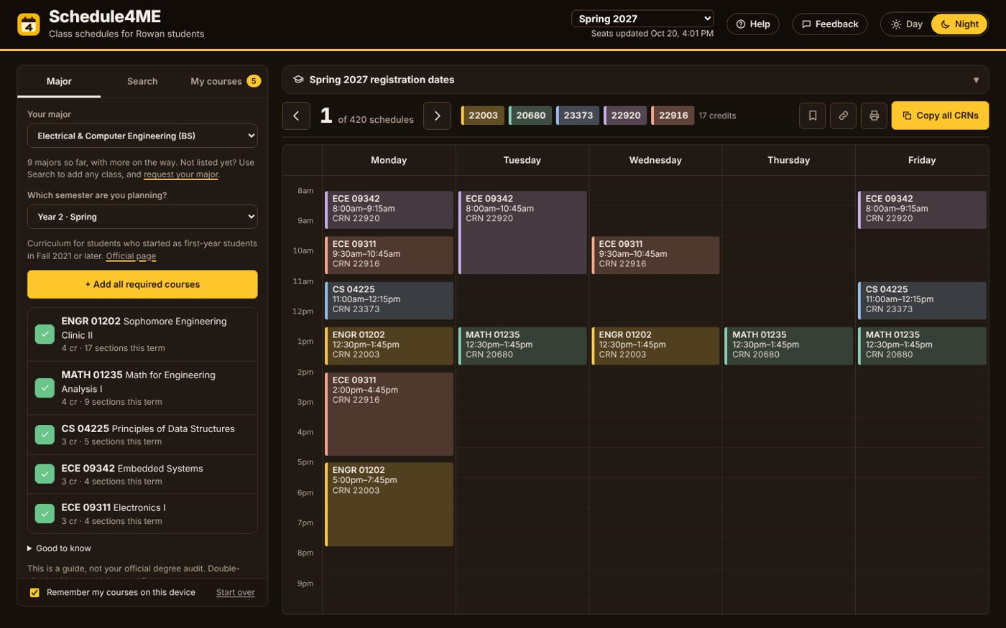Click the blue CRN 23373 chip
The width and height of the screenshot is (1006, 628).
[578, 116]
